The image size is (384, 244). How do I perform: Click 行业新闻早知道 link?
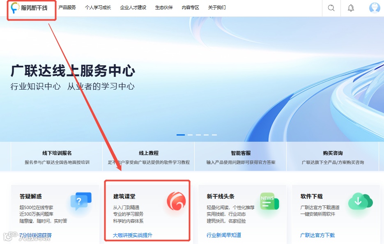[223, 235]
